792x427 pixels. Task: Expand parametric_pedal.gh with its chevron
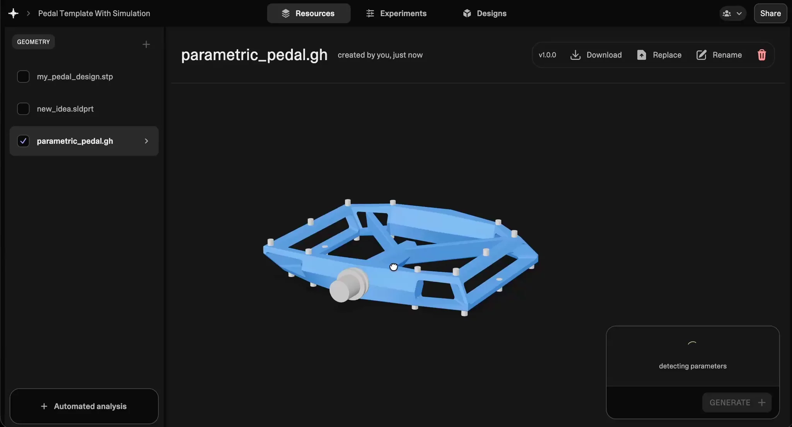(x=146, y=141)
